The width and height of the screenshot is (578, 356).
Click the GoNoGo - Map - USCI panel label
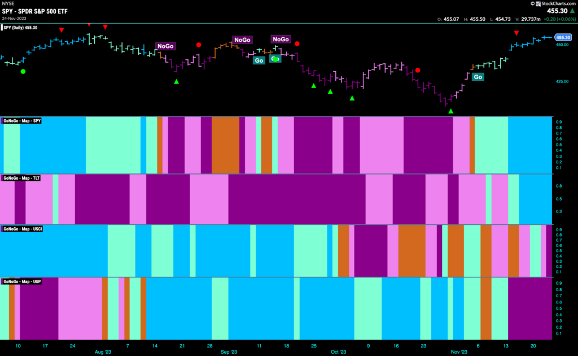pos(22,229)
